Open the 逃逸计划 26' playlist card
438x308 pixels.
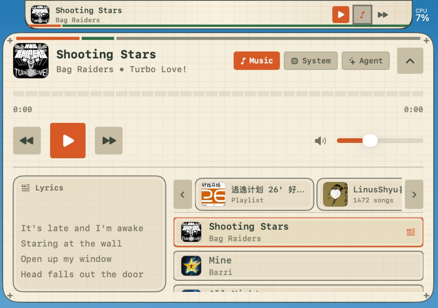coord(254,195)
